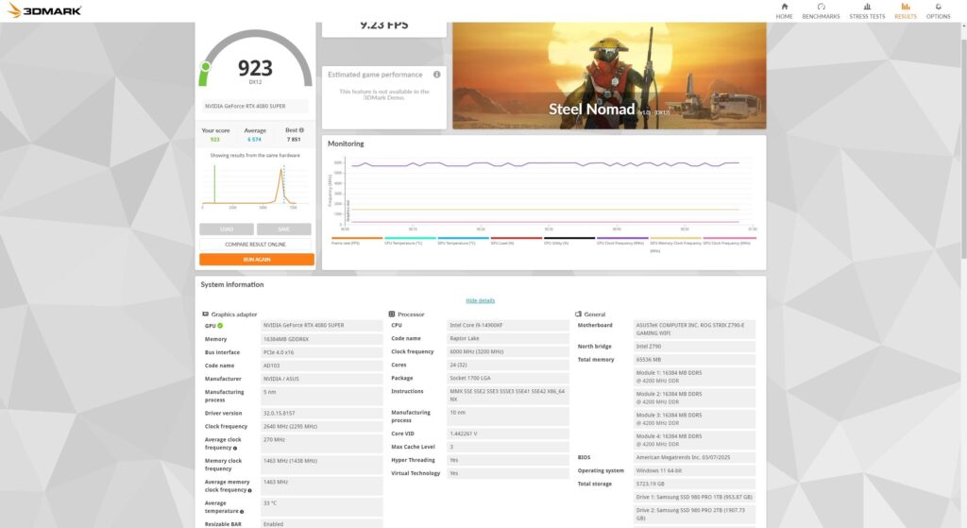The image size is (967, 528).
Task: Click the Hide details link
Action: tap(480, 300)
